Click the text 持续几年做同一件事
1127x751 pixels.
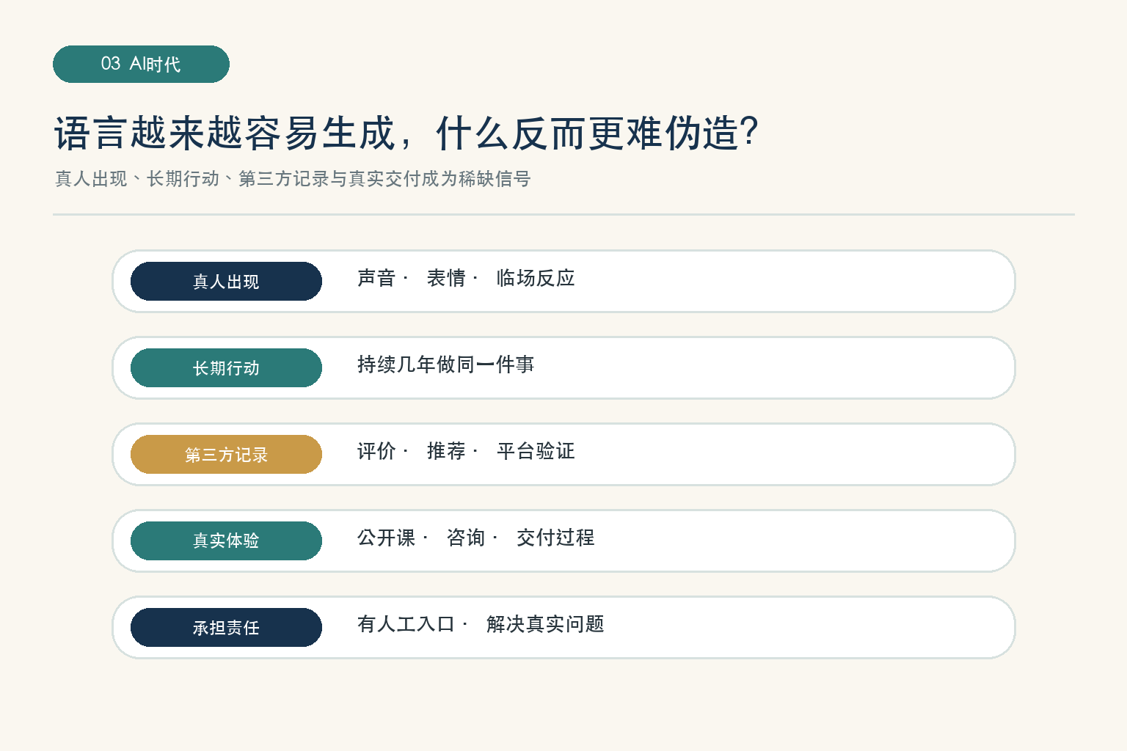tap(445, 364)
